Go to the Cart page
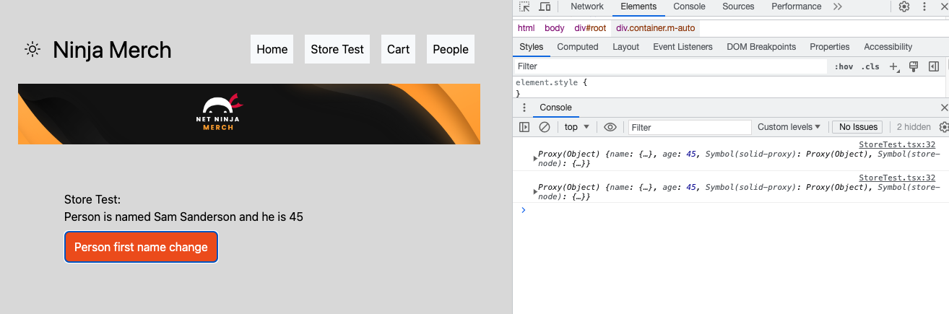 398,49
